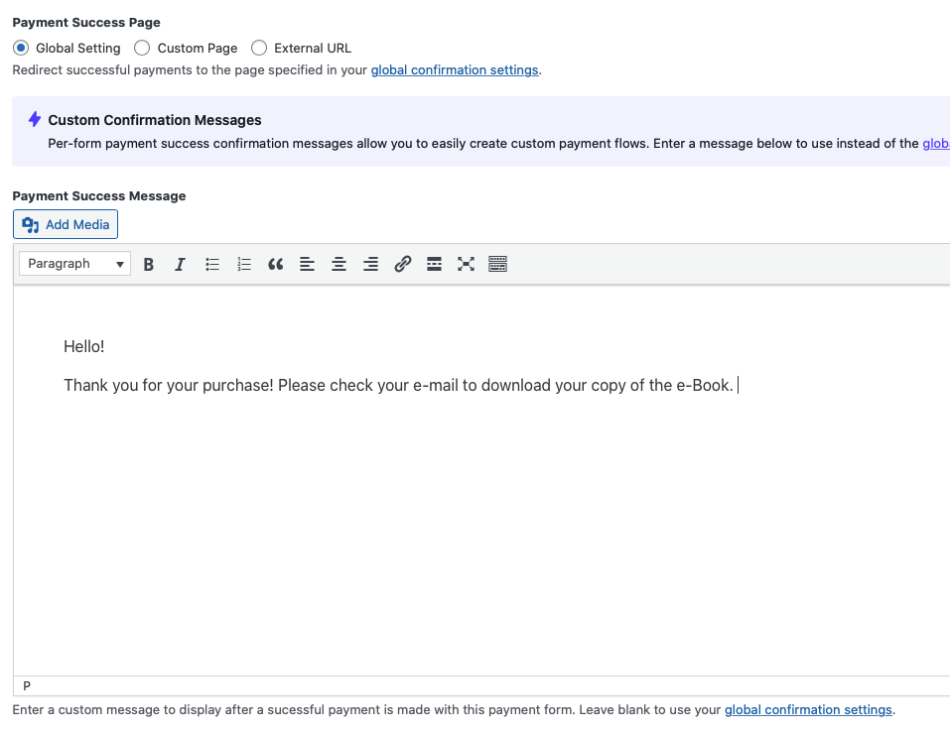Insert or edit a link

403,264
